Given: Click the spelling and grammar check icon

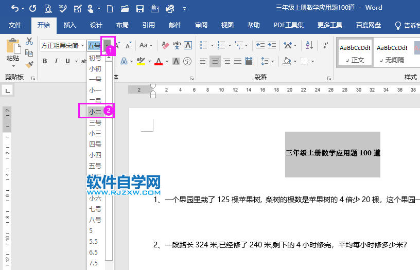Looking at the screenshot, I should tap(63, 9).
